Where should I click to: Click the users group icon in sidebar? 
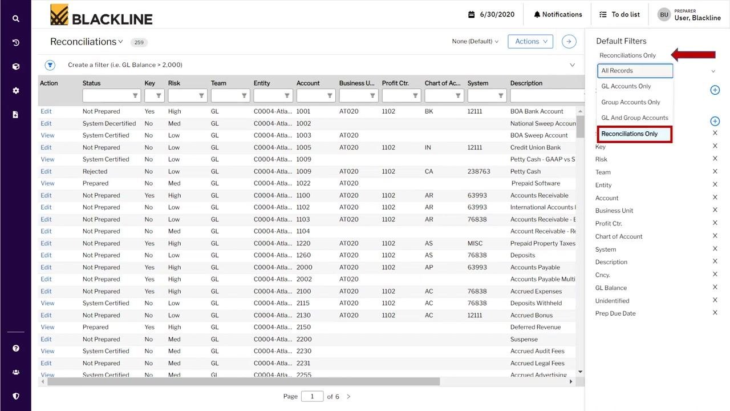[x=16, y=372]
